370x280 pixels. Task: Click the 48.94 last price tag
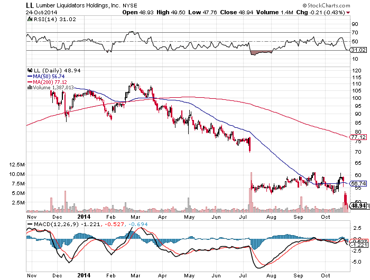click(358, 206)
